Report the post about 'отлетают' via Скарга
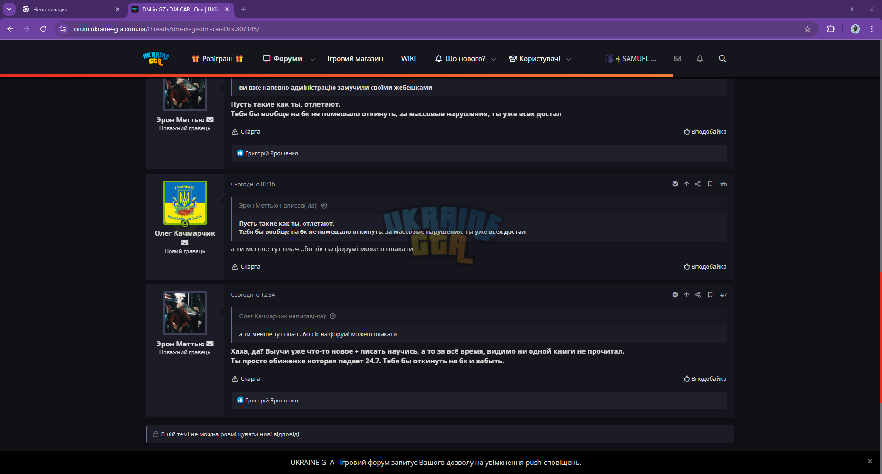This screenshot has height=474, width=882. click(x=246, y=132)
